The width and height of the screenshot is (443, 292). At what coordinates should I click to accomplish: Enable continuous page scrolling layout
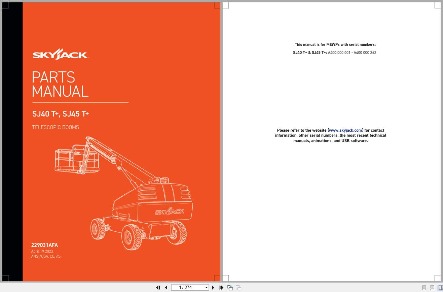[x=433, y=288]
